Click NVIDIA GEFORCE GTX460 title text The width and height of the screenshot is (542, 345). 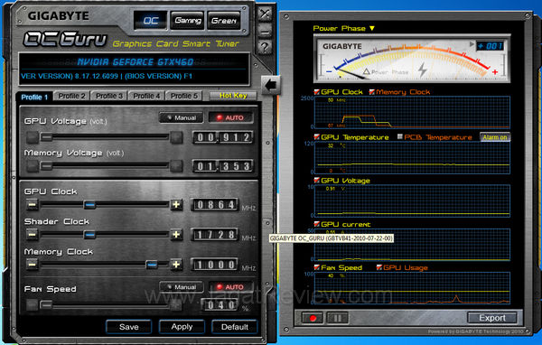[135, 62]
